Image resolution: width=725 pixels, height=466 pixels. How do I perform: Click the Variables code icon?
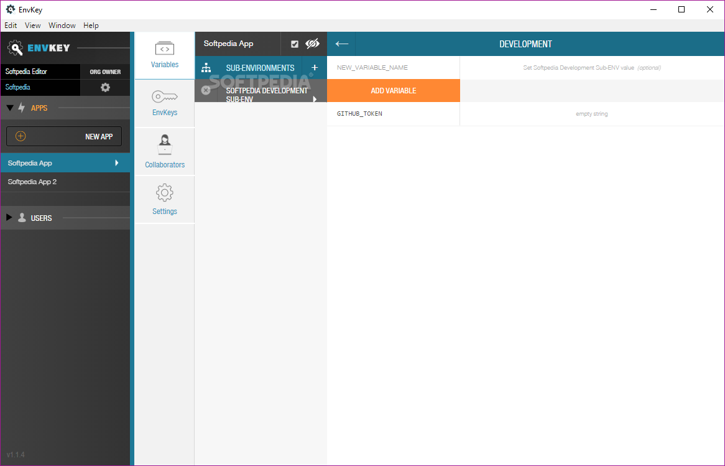tap(165, 49)
